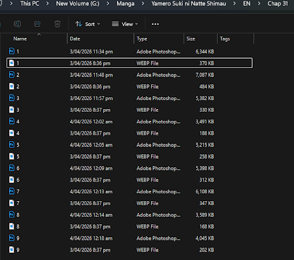Sort by Tags column header
Viewport: 294px width, 260px height.
click(x=225, y=39)
